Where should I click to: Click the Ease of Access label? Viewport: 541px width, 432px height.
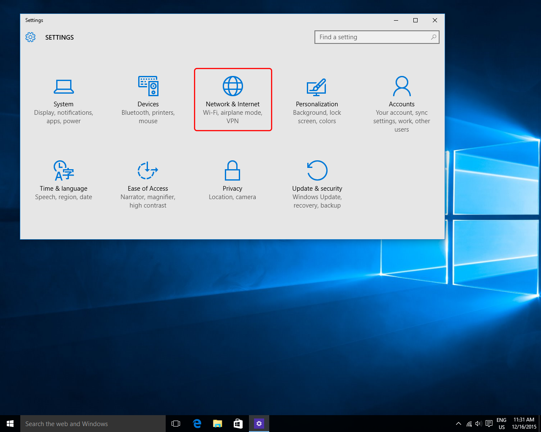click(x=148, y=189)
